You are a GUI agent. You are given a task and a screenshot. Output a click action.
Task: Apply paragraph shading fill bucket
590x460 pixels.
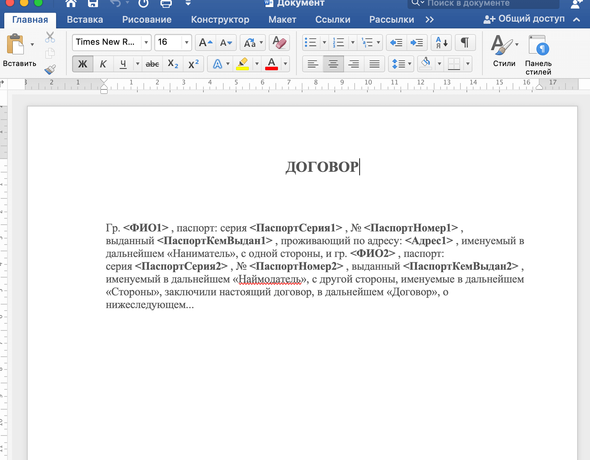tap(426, 64)
